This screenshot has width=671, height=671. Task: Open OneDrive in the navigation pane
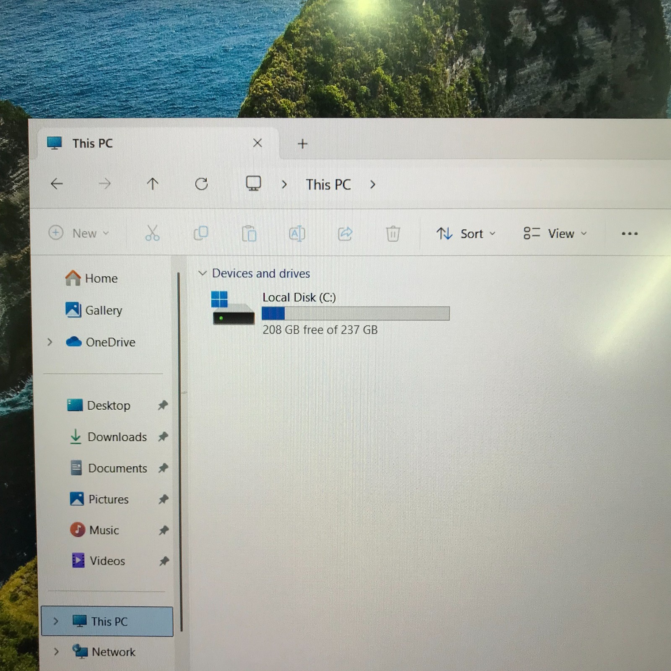click(101, 342)
